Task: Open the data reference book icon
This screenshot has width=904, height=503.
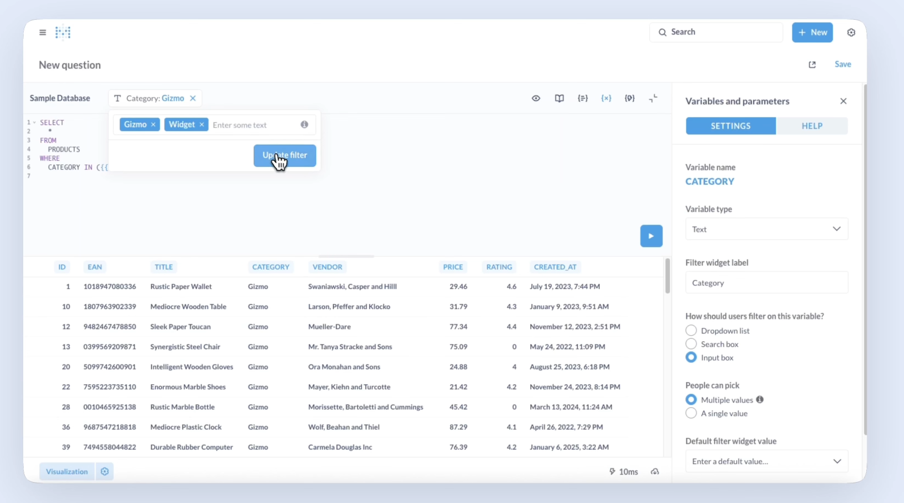Action: click(x=559, y=98)
